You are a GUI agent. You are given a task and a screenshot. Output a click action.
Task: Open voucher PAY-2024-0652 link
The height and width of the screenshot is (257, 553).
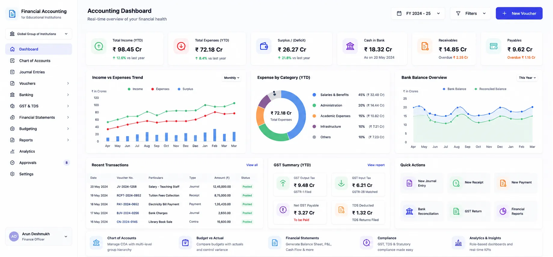[128, 204]
